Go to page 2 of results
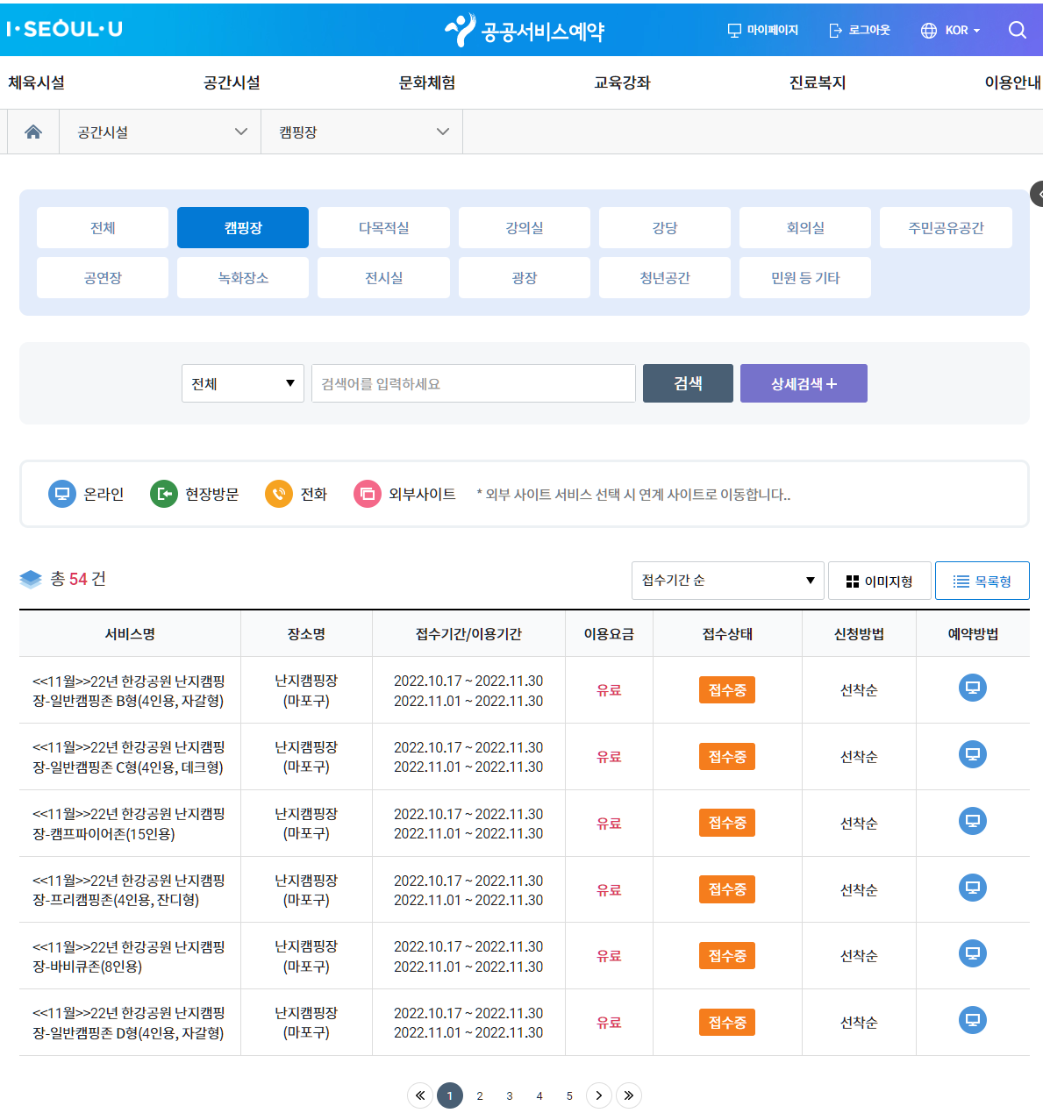The width and height of the screenshot is (1043, 1113). pos(480,1095)
